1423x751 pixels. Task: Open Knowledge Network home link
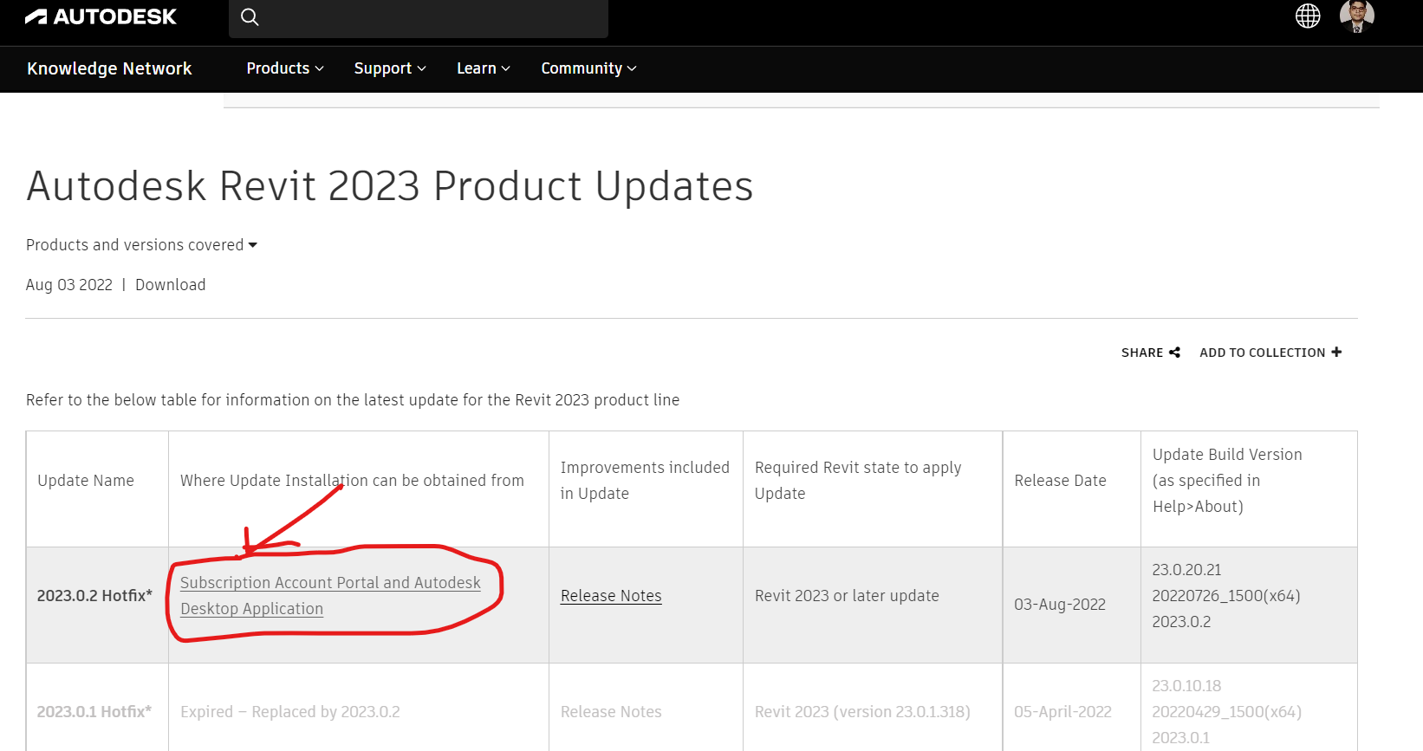pos(109,68)
